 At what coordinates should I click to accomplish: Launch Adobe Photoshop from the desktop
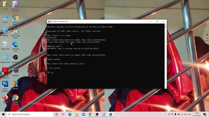pos(5,86)
